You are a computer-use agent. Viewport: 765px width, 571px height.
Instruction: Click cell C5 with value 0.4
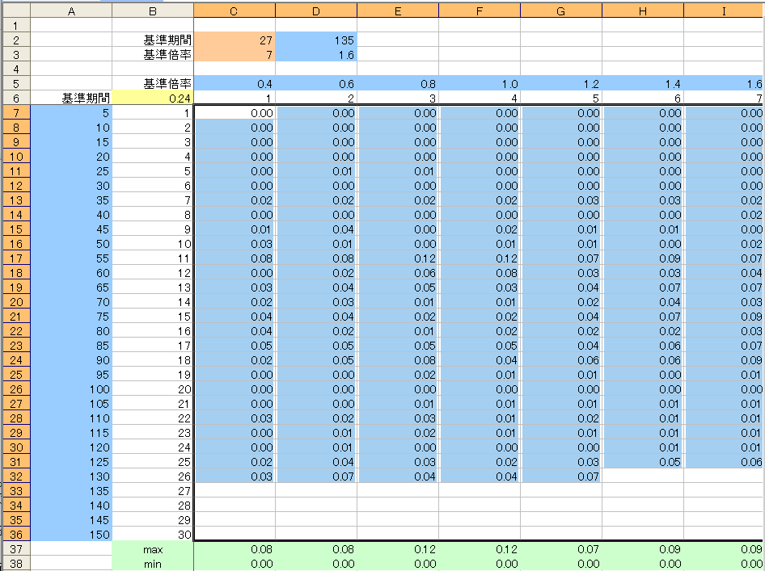click(235, 84)
